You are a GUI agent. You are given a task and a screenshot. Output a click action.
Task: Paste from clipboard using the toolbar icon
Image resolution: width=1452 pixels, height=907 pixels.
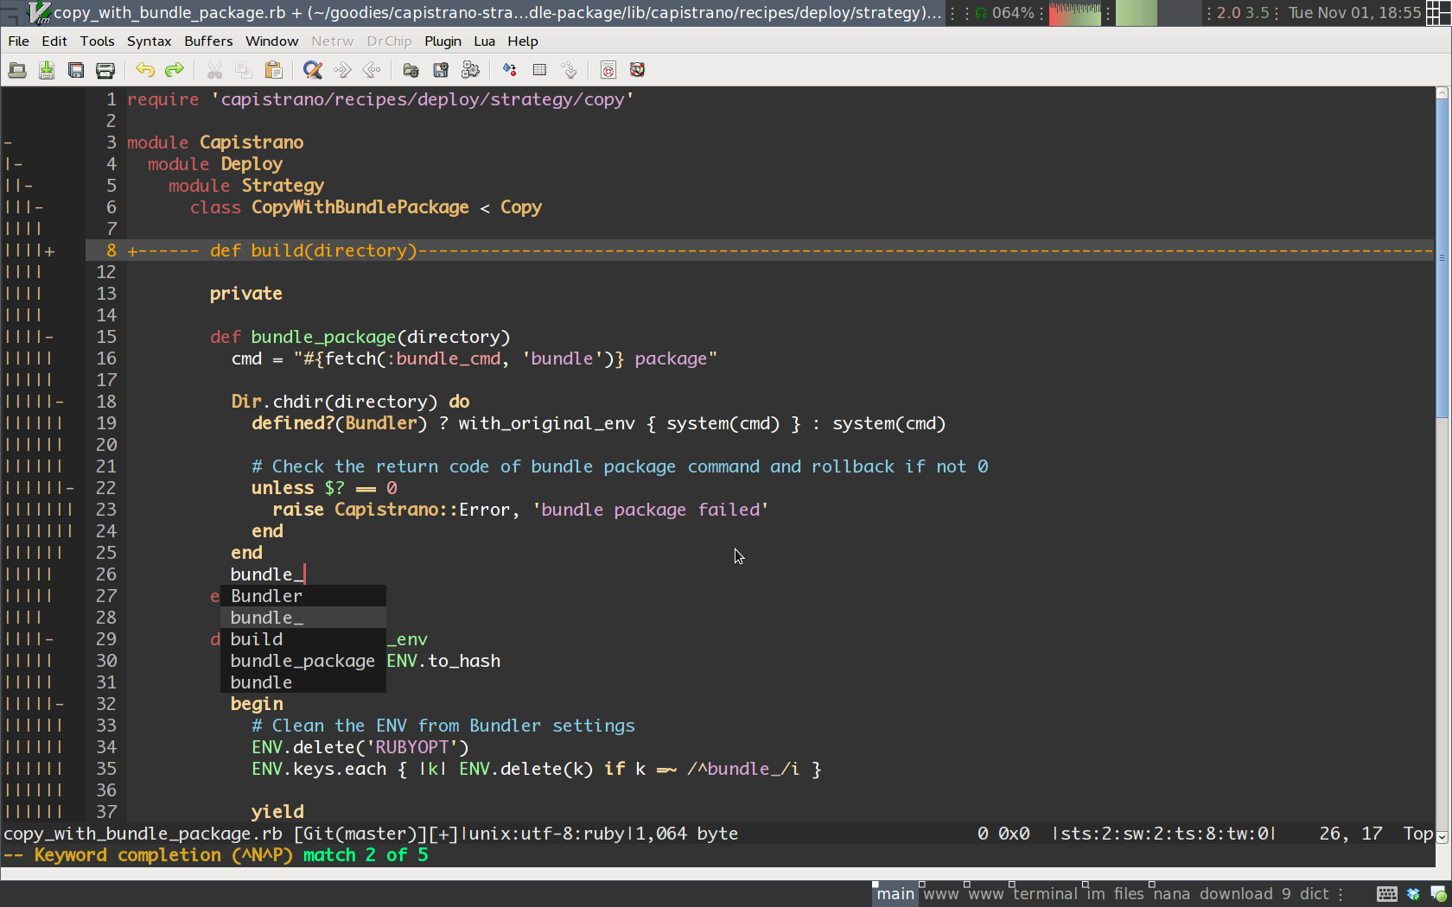pos(273,70)
